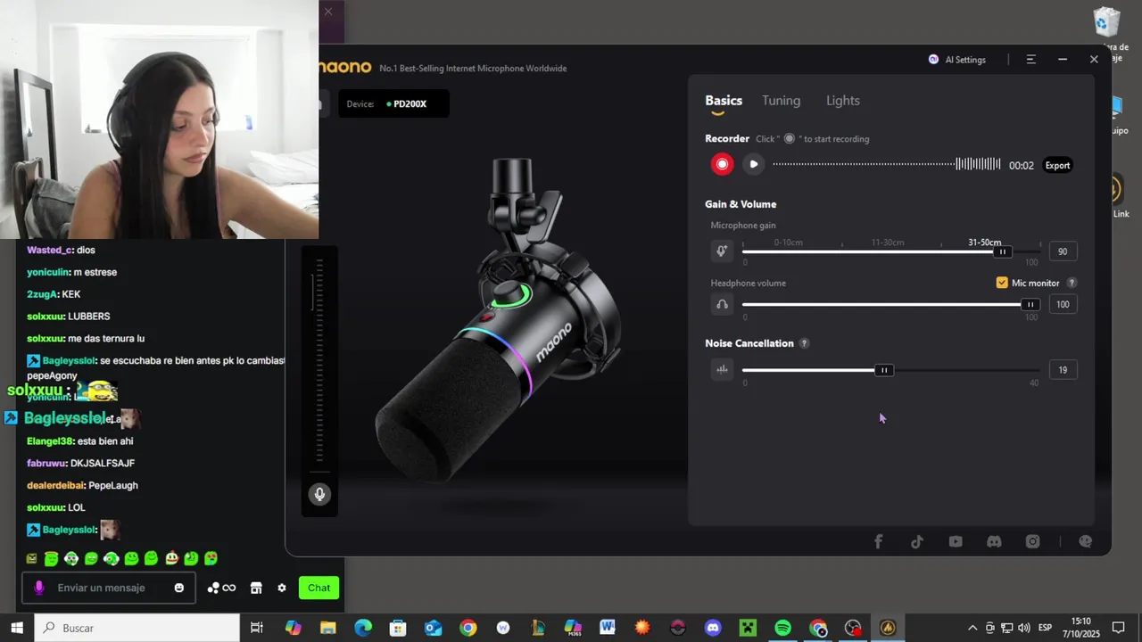Open AI Settings in Maono
The width and height of the screenshot is (1142, 642).
coord(957,60)
